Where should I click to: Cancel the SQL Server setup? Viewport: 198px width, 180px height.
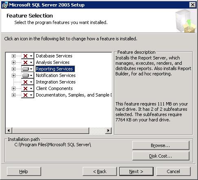coord(174,171)
